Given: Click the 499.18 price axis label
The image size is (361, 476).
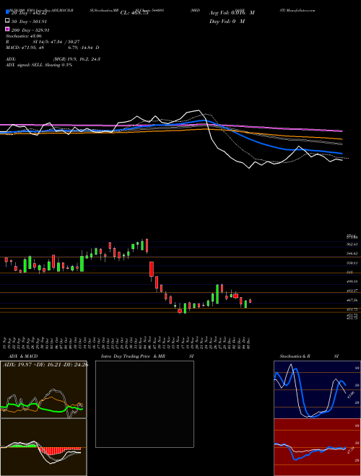Looking at the screenshot, I should [352, 282].
